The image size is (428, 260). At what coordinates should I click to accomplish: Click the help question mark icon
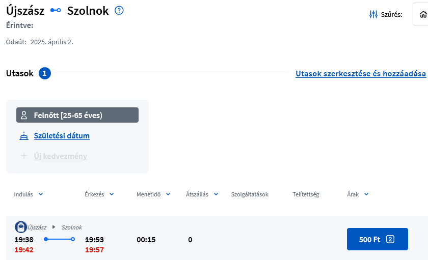pyautogui.click(x=119, y=11)
